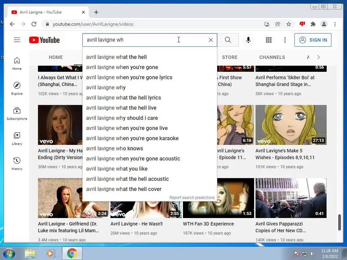
Task: Clear the search box with the X
Action: pyautogui.click(x=211, y=40)
